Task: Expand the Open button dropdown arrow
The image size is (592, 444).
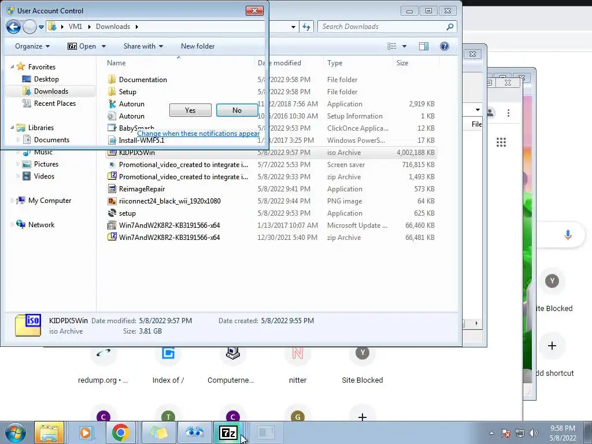Action: 103,46
